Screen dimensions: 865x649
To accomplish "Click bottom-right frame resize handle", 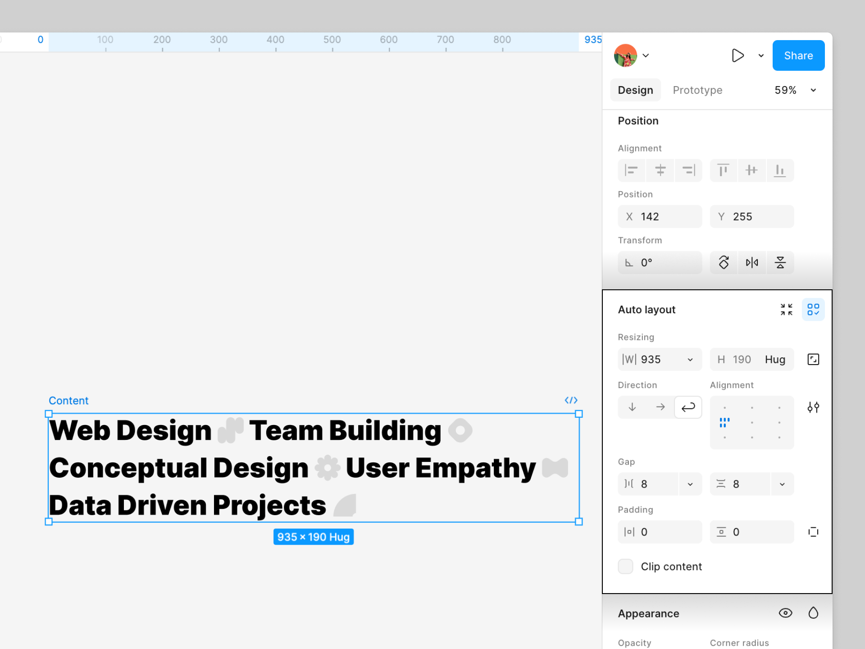I will click(x=579, y=521).
